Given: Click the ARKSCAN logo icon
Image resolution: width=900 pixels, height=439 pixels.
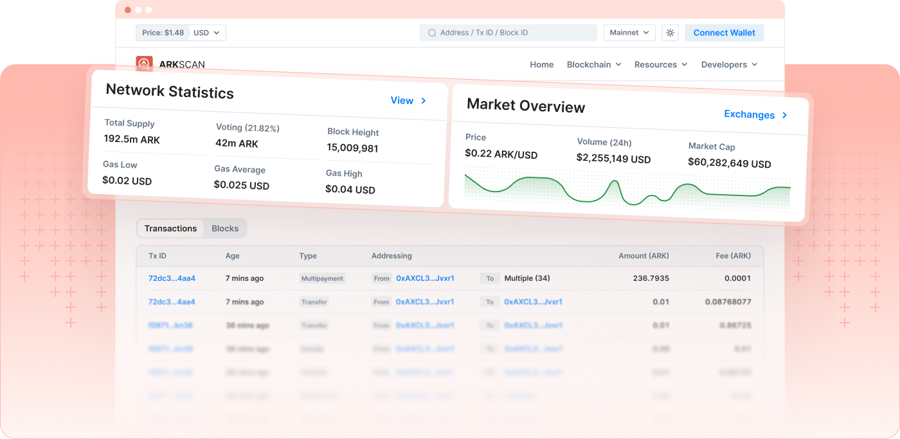Looking at the screenshot, I should click(144, 63).
